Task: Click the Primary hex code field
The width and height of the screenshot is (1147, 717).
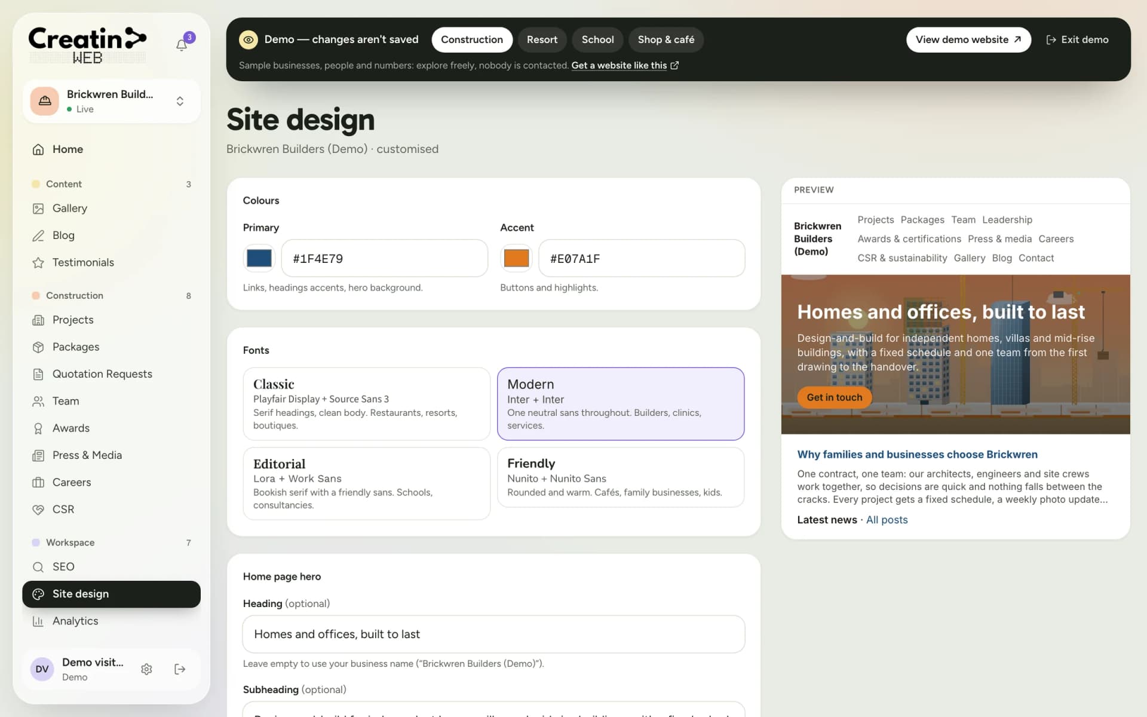Action: click(384, 258)
